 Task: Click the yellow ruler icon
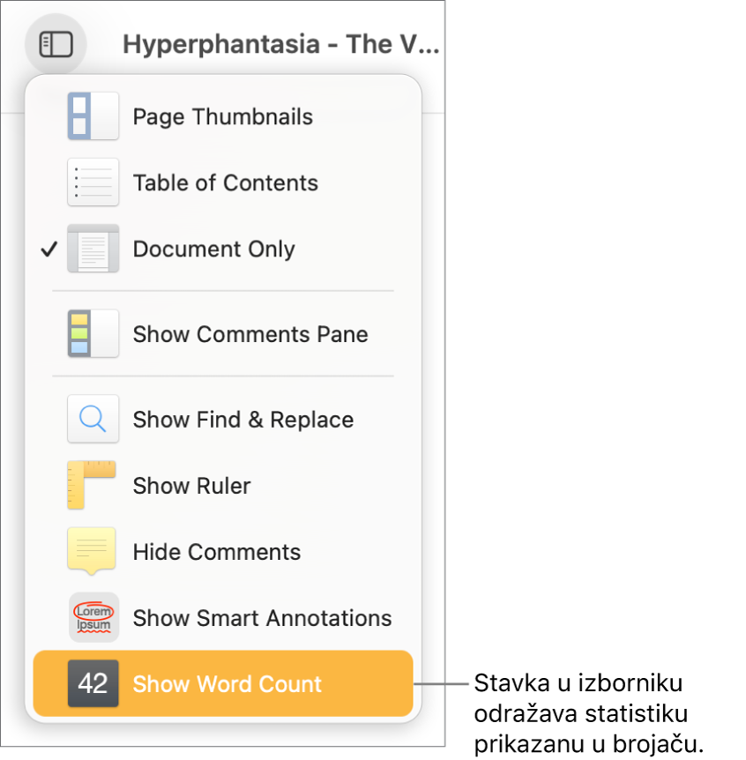click(92, 486)
